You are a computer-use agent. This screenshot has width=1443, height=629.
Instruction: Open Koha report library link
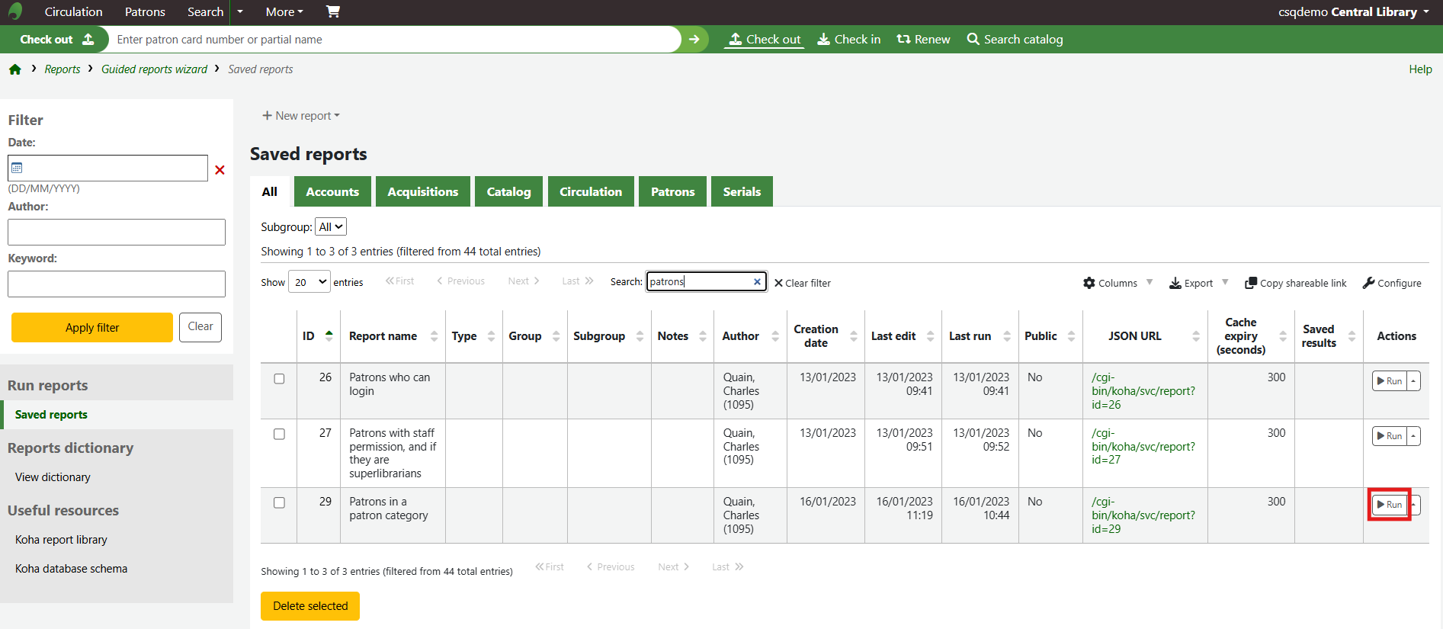(x=61, y=540)
